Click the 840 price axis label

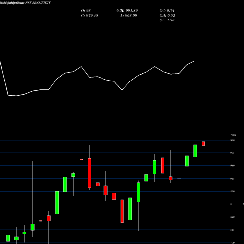coord(233,217)
